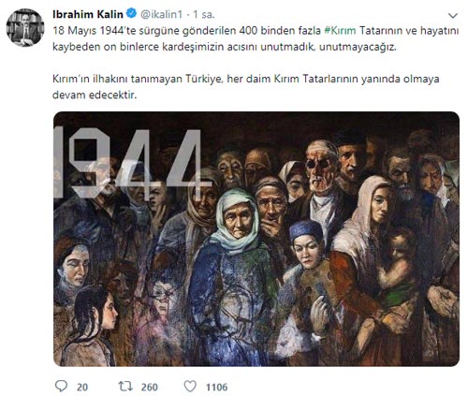Click the like count 1106
The height and width of the screenshot is (396, 468).
216,388
